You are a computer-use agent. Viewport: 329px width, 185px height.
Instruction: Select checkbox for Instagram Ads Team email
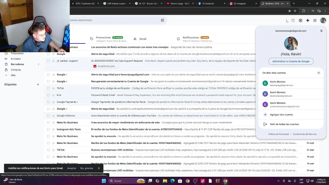point(48,129)
